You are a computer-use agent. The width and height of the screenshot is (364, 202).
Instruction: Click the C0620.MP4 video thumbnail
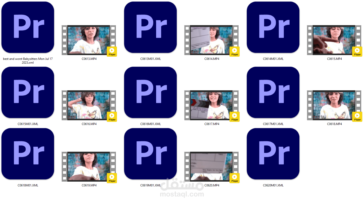pos(211,167)
